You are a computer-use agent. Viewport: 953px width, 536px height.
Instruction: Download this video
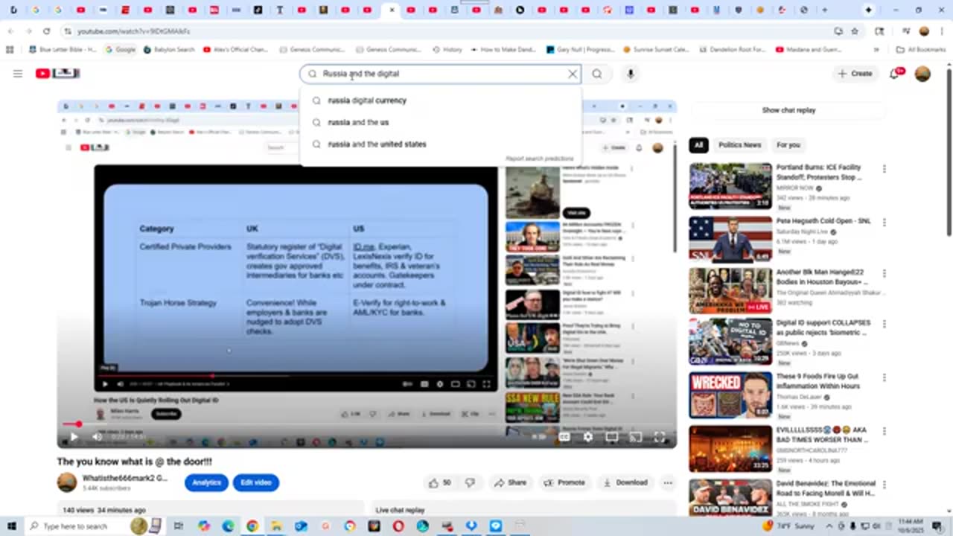pyautogui.click(x=625, y=482)
